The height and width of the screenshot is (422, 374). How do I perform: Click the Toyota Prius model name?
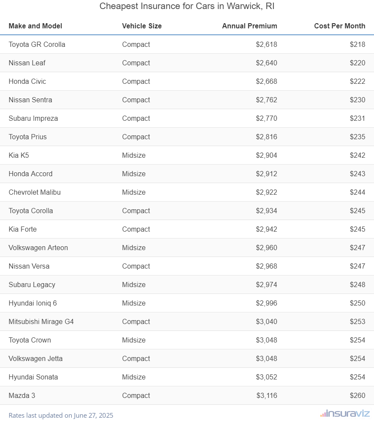coord(28,137)
